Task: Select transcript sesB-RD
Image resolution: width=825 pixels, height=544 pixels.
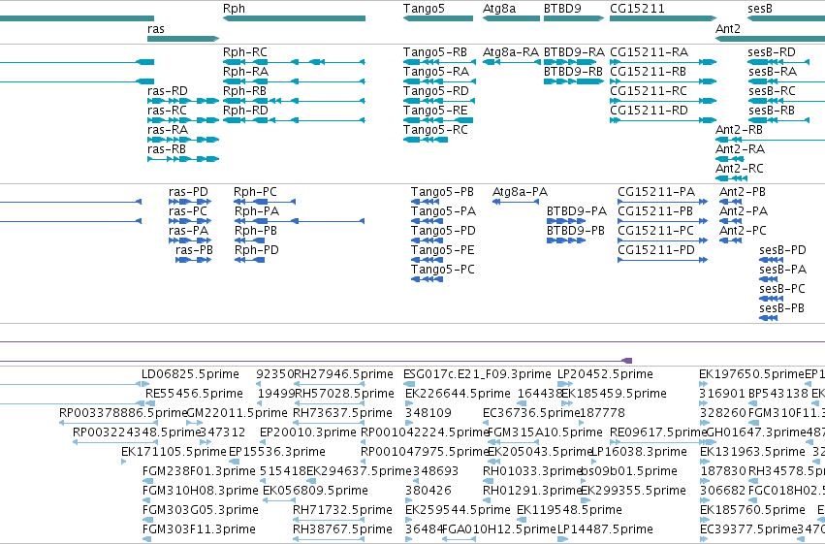Action: (778, 62)
